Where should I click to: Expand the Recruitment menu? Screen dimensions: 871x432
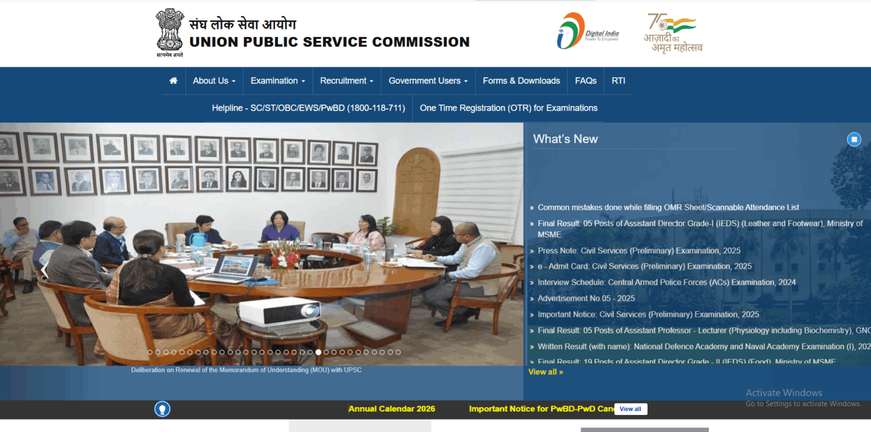pos(346,81)
